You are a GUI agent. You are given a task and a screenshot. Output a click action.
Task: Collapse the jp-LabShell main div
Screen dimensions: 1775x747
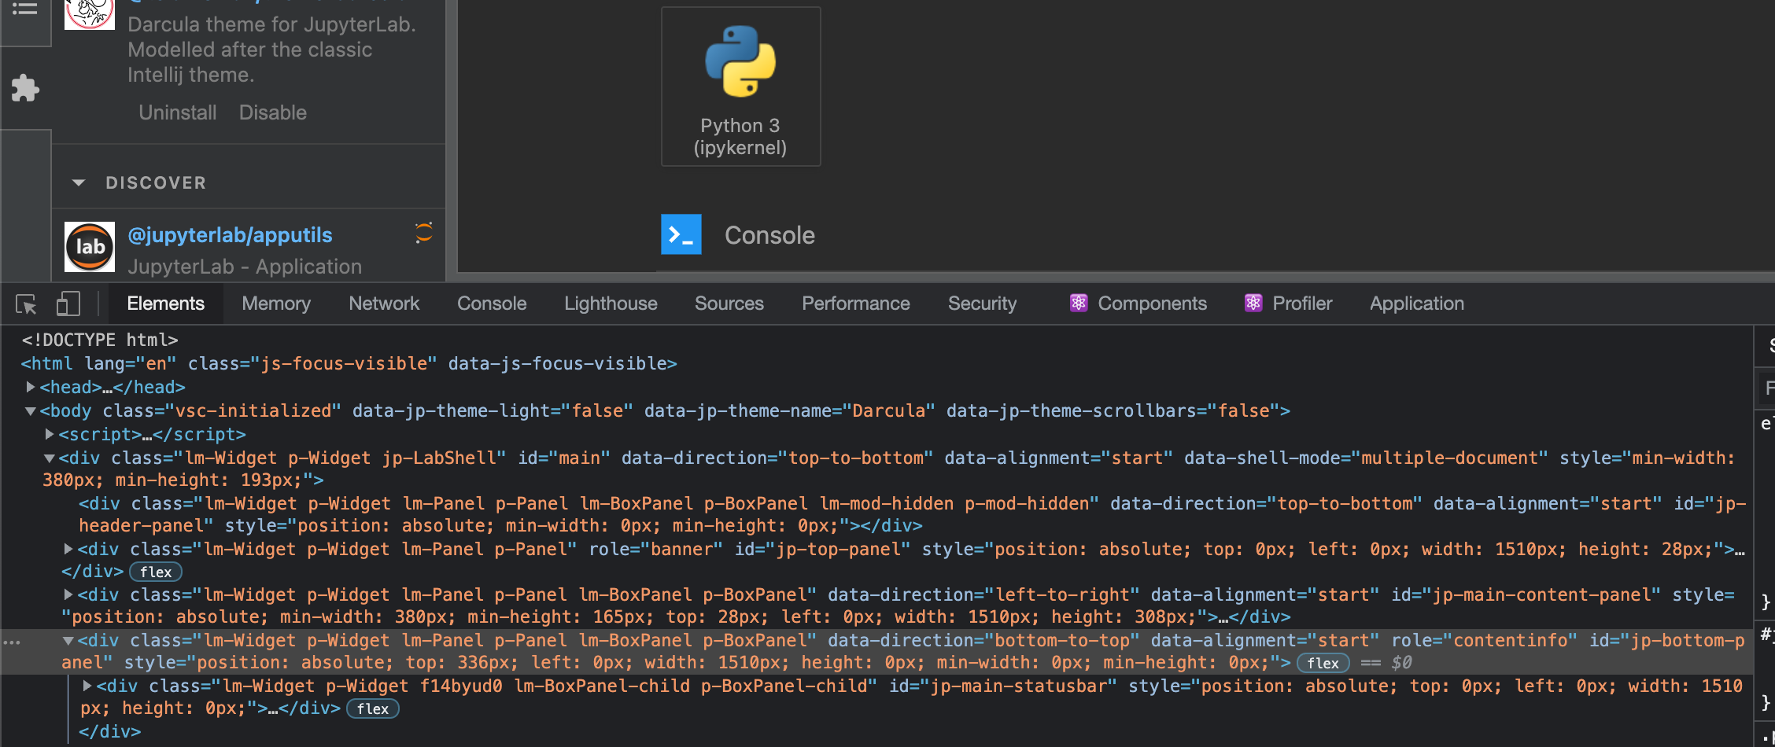click(50, 458)
